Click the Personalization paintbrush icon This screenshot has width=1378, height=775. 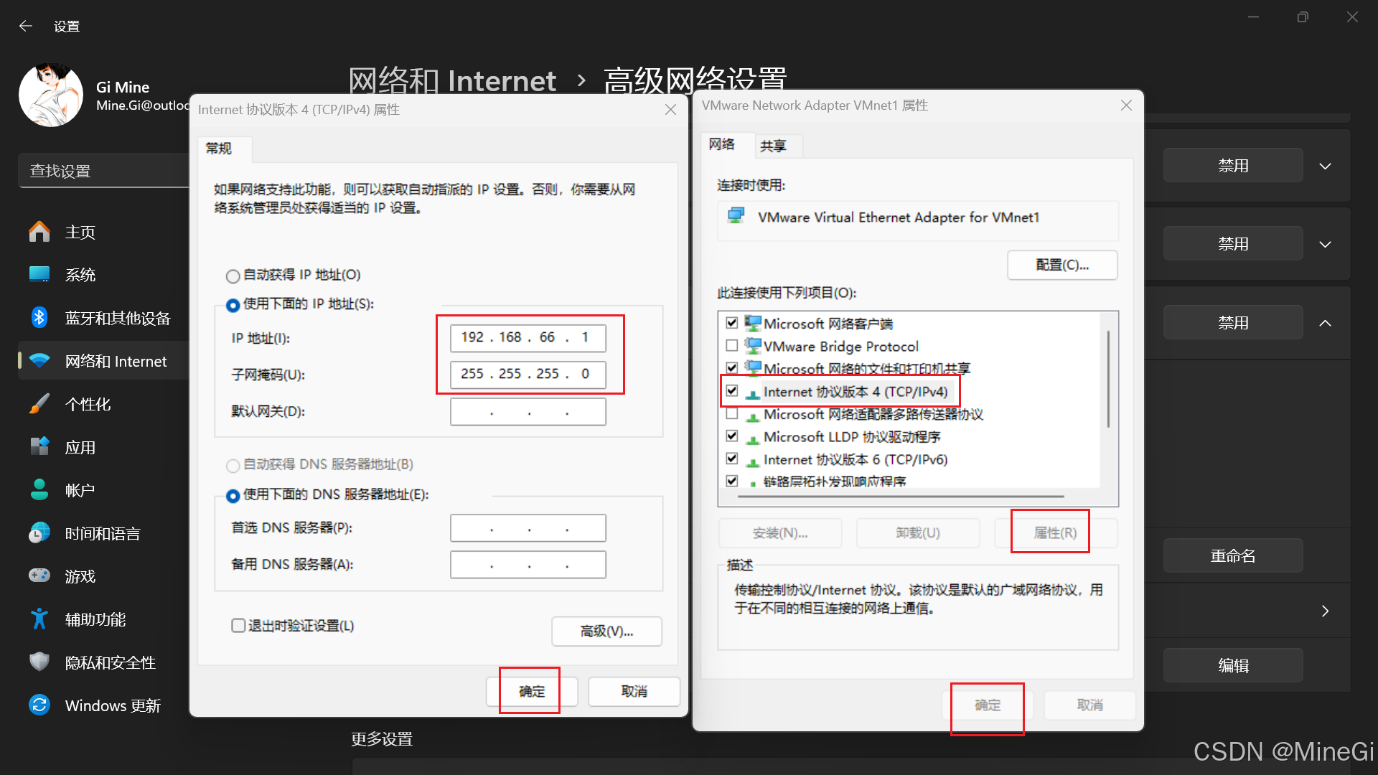[x=39, y=404]
